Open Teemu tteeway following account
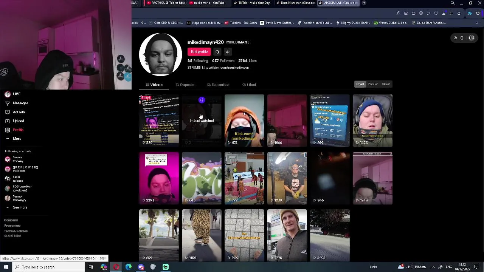This screenshot has width=484, height=272. (14, 159)
